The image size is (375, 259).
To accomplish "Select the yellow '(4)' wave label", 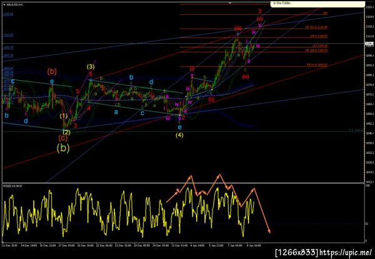I will 179,135.
